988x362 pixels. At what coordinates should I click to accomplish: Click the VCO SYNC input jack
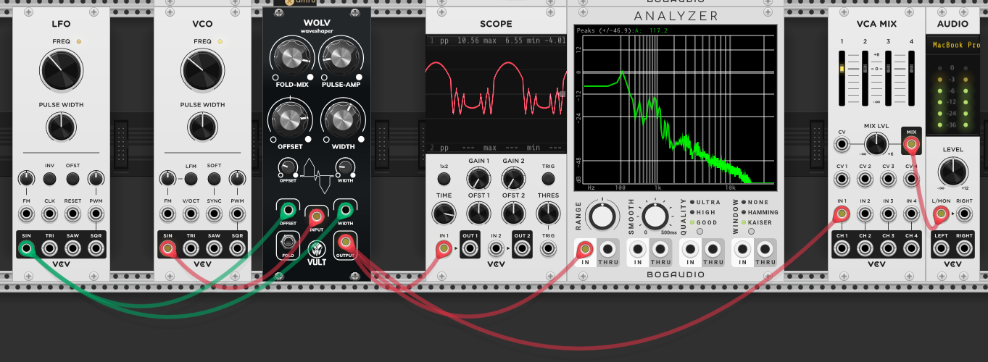(x=214, y=214)
